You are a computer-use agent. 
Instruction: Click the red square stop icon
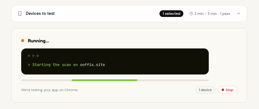click(223, 90)
